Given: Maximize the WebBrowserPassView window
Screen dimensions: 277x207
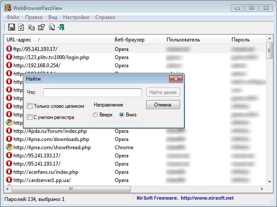Looking at the screenshot, I should (251, 8).
